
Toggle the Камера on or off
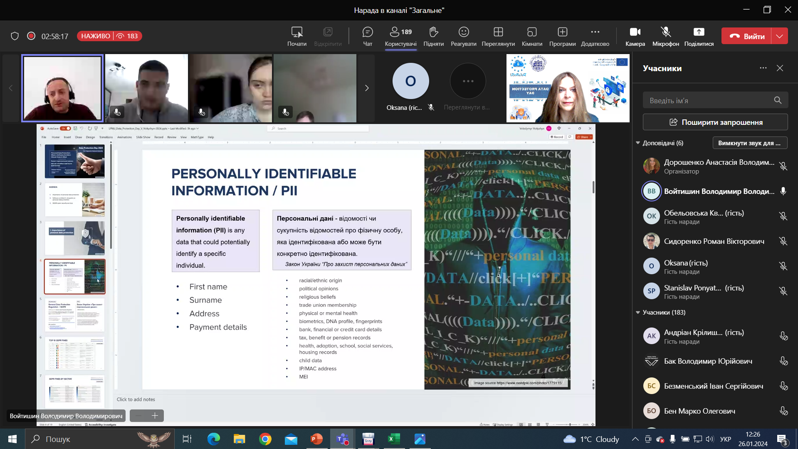[x=635, y=36]
